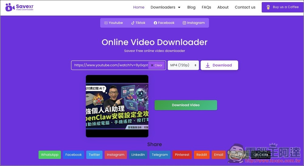Screen dimensions: 304x166
Task: Open the About page
Action: tap(223, 7)
